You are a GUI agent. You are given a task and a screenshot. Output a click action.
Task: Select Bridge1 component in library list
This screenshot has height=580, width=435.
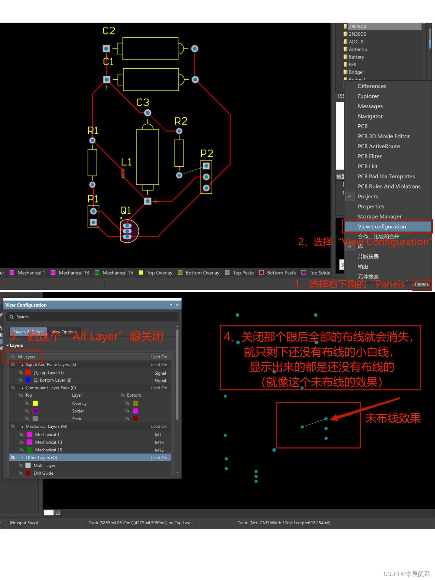[356, 72]
